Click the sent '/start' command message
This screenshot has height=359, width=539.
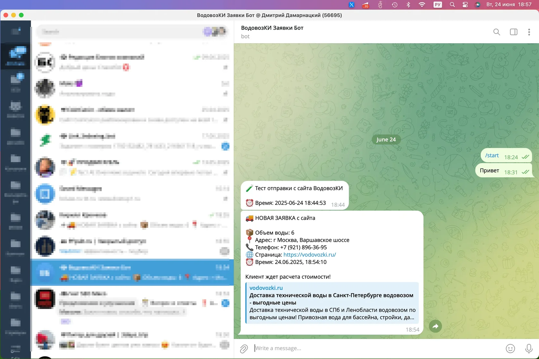(492, 155)
